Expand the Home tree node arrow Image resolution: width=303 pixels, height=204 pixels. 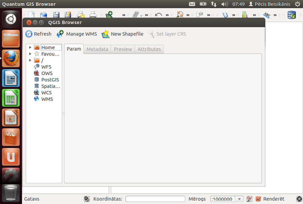click(x=30, y=48)
